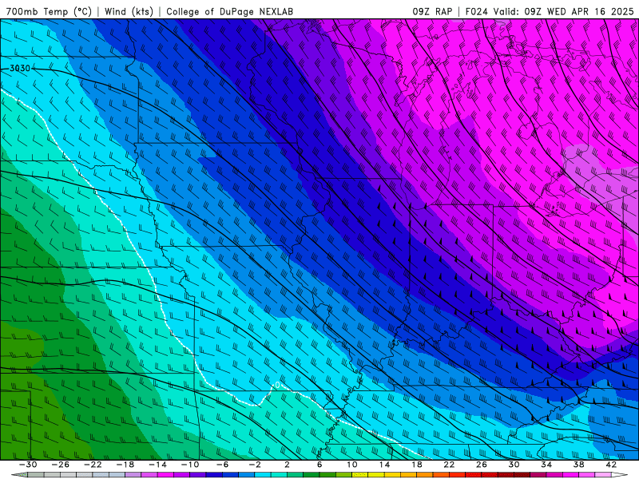The width and height of the screenshot is (639, 479).
Task: Click the "38" color scale label
Action: pyautogui.click(x=578, y=465)
